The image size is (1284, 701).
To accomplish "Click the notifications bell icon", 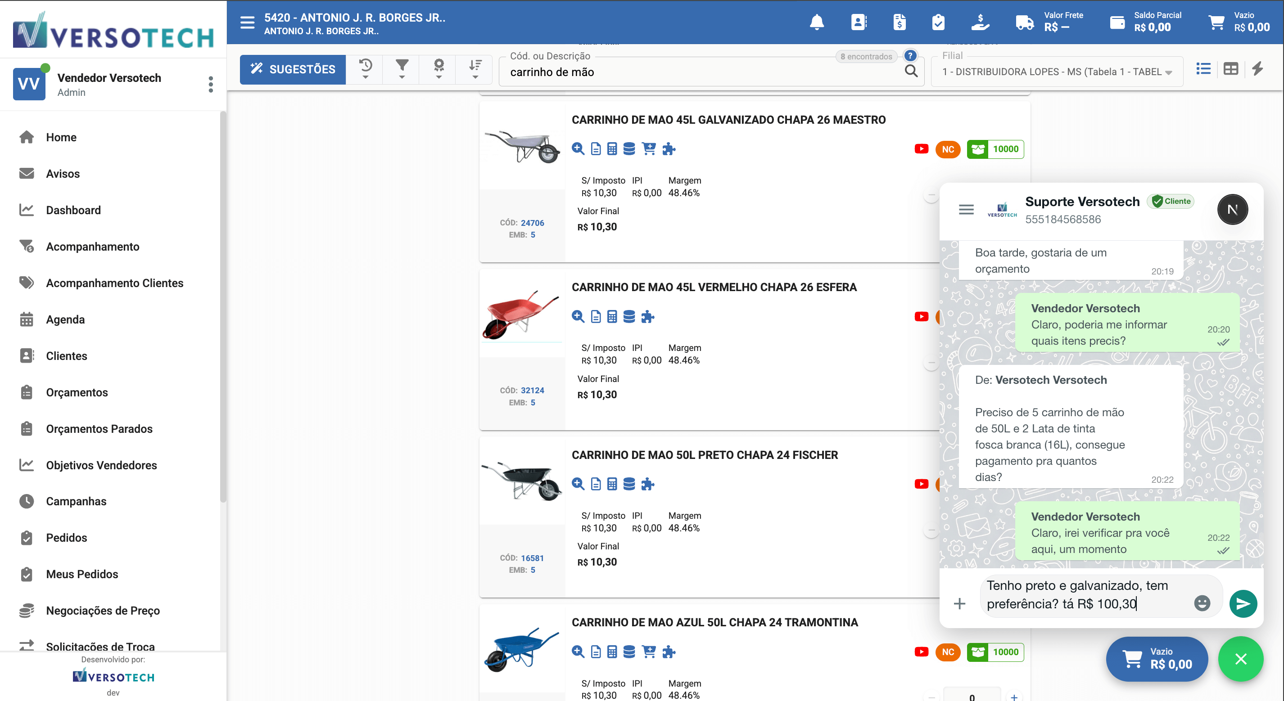I will [817, 22].
